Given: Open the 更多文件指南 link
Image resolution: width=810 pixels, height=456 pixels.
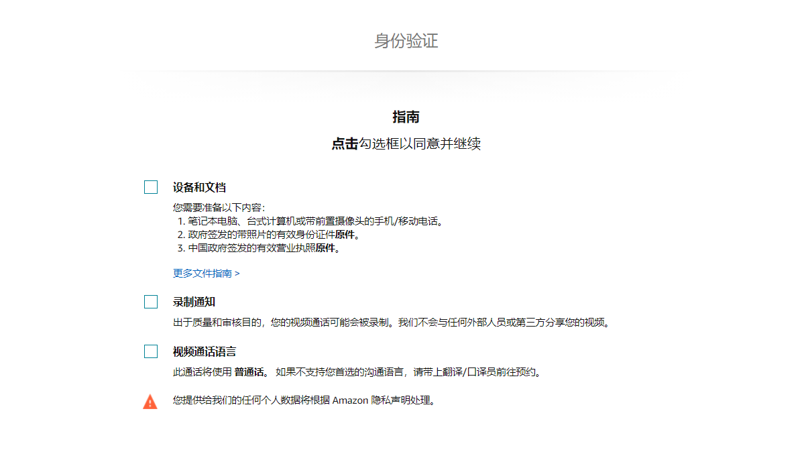Looking at the screenshot, I should tap(207, 273).
